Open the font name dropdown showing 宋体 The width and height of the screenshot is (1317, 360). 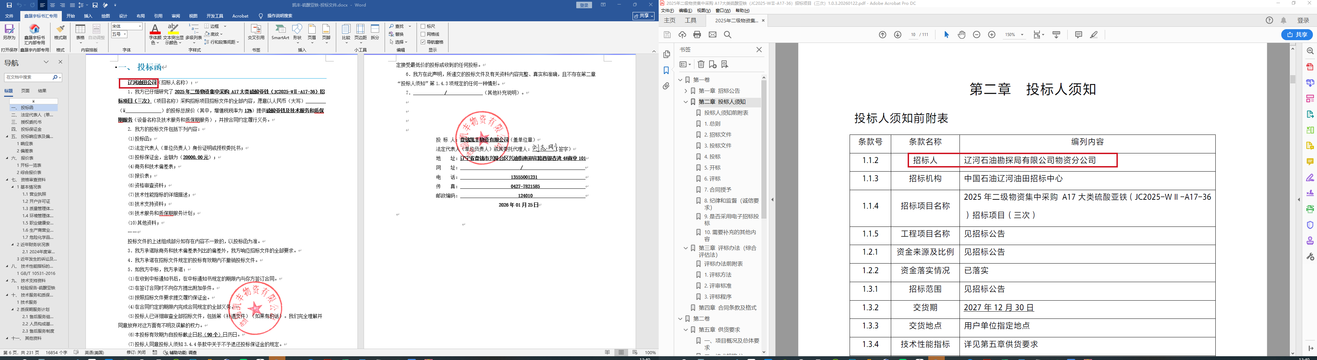[x=139, y=26]
